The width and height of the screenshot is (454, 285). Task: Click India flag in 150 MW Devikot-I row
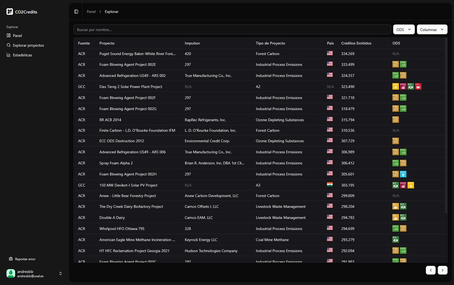tap(330, 185)
